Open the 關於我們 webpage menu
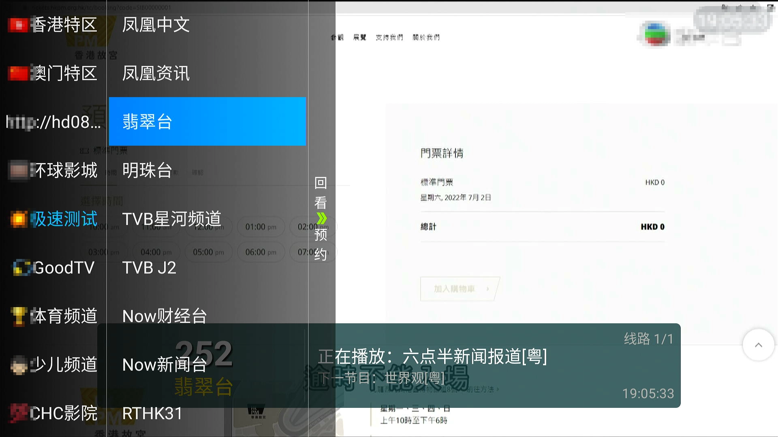Screen dimensions: 778x437 coord(426,37)
